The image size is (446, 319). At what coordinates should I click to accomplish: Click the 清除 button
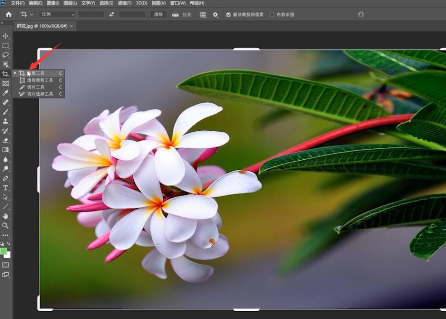pos(158,14)
